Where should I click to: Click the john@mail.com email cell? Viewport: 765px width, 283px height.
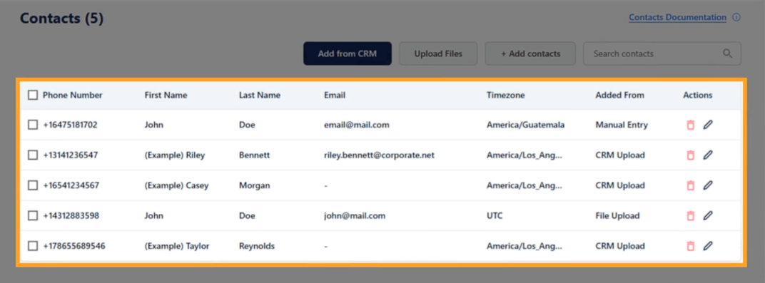click(355, 215)
